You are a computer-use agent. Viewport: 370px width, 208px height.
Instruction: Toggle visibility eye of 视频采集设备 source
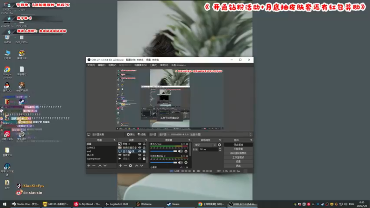click(x=140, y=147)
